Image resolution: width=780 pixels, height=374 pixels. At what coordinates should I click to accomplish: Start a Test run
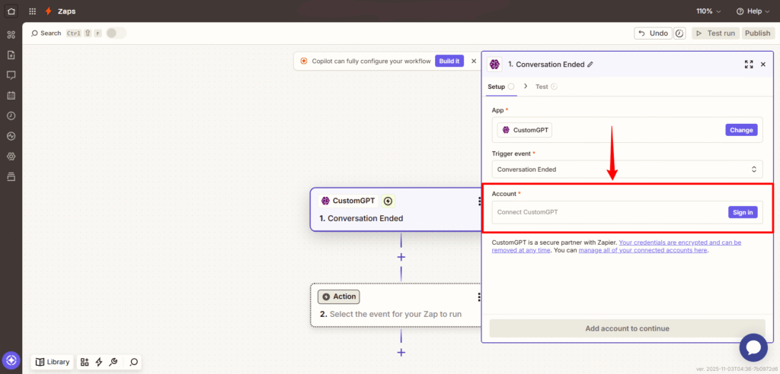[715, 33]
